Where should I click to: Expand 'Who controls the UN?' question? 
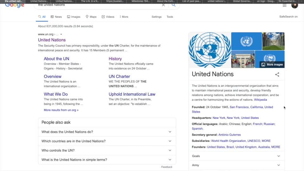[107, 150]
